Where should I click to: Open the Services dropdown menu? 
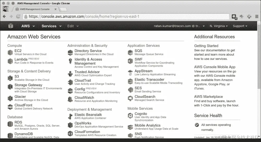pyautogui.click(x=51, y=26)
